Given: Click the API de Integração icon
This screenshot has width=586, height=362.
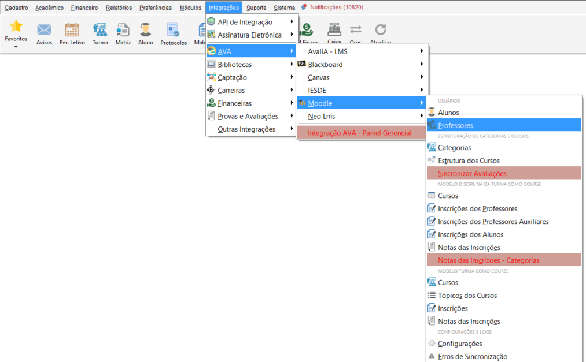Looking at the screenshot, I should click(211, 21).
